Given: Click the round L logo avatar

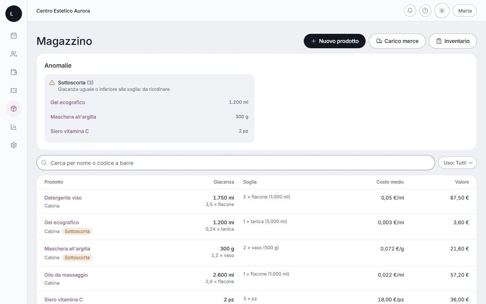Looking at the screenshot, I should (14, 14).
